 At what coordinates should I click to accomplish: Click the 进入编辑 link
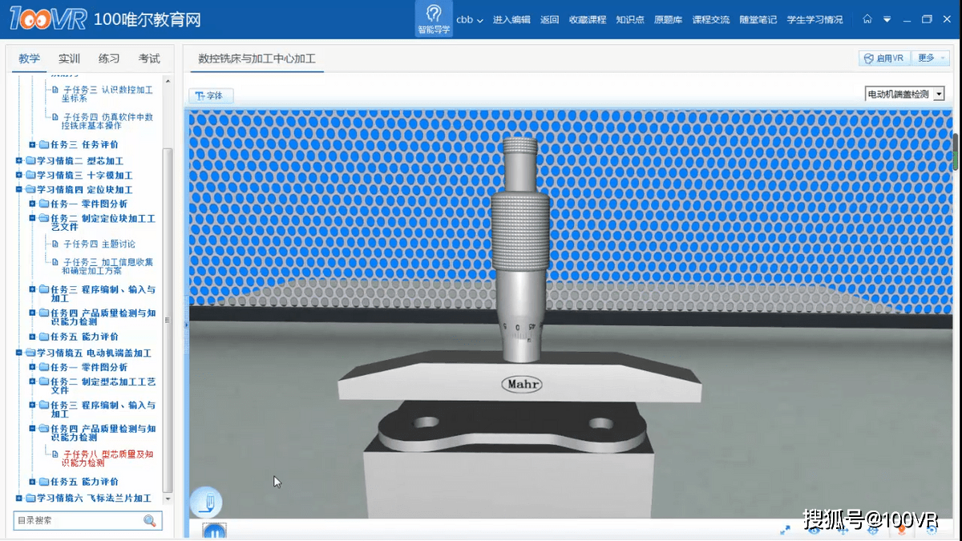pos(511,20)
